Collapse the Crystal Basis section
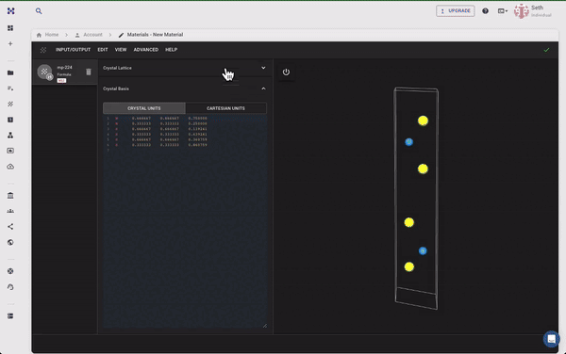This screenshot has width=566, height=354. tap(263, 88)
